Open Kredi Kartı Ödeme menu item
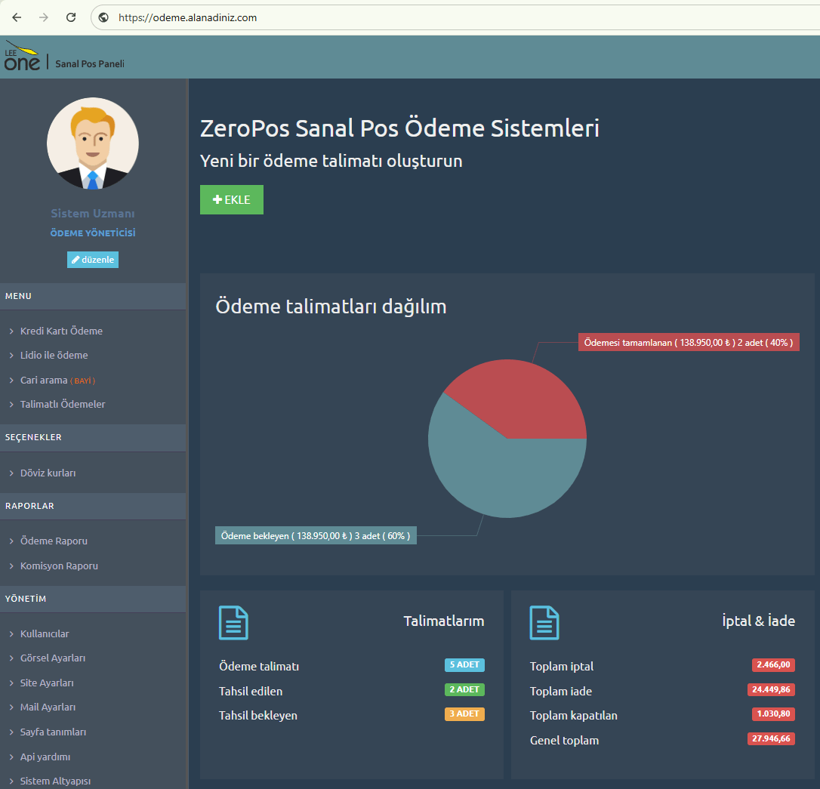This screenshot has height=789, width=820. tap(61, 331)
